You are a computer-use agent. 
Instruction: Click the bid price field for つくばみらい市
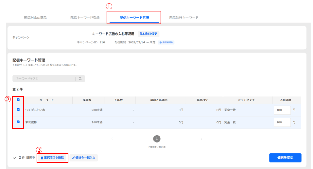pos(282,110)
